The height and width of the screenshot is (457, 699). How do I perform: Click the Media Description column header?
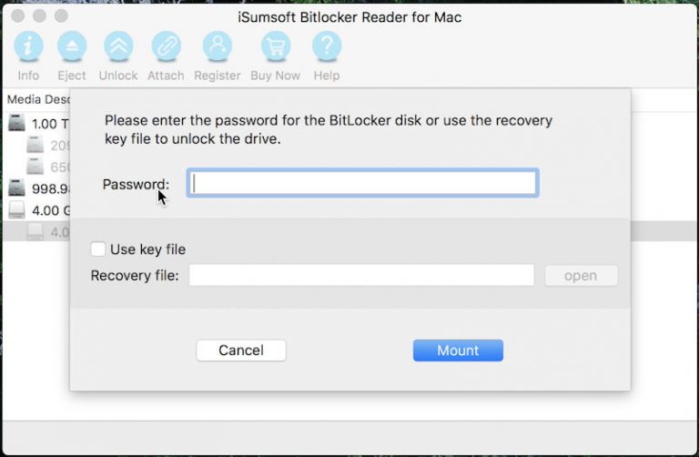click(36, 98)
